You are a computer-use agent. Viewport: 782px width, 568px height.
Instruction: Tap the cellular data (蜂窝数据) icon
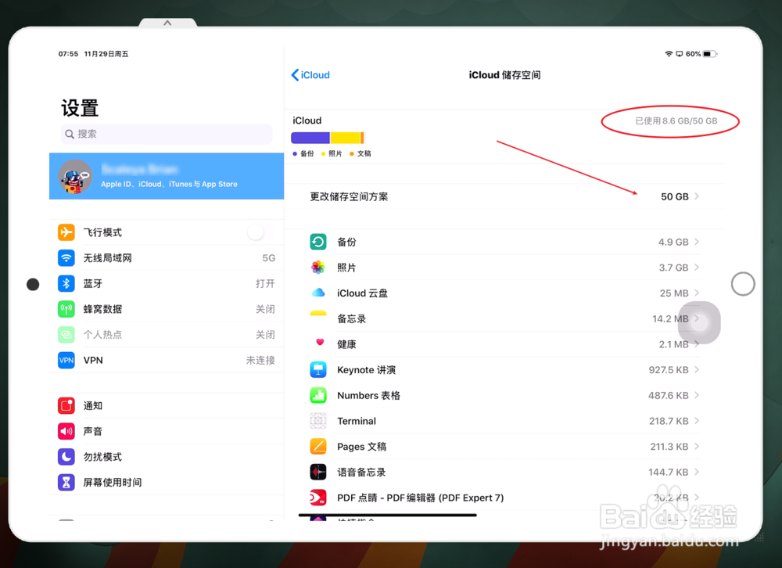point(66,309)
